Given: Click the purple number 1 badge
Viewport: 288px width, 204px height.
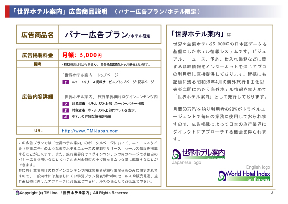Looking at the screenshot, I should coord(65,82).
